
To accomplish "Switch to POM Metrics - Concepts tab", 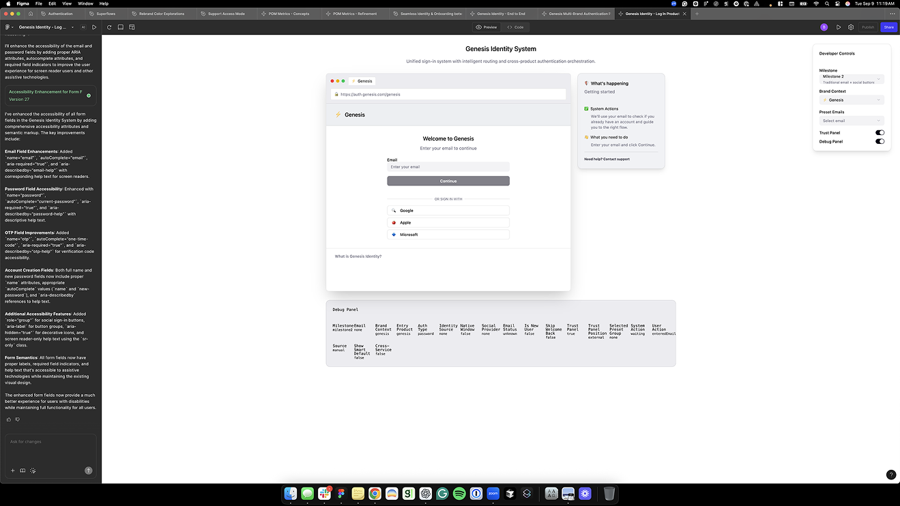I will coord(289,14).
